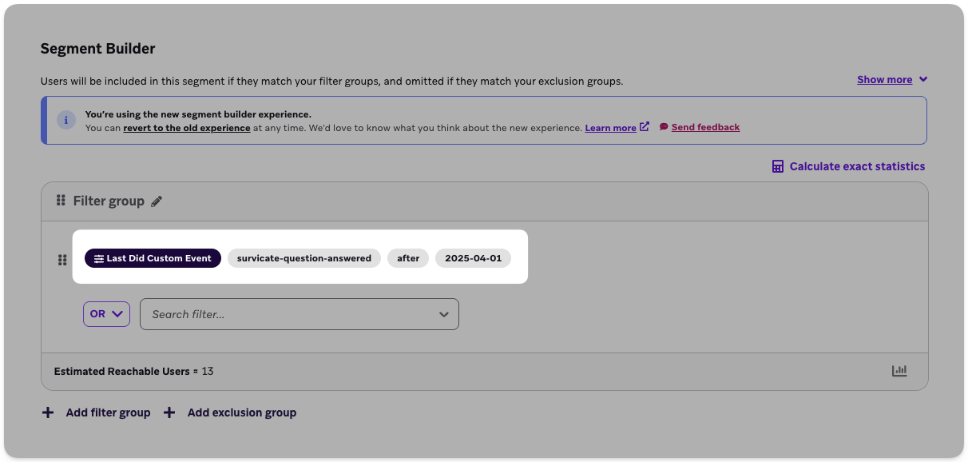
Task: Click revert to the old experience link
Action: tap(186, 127)
